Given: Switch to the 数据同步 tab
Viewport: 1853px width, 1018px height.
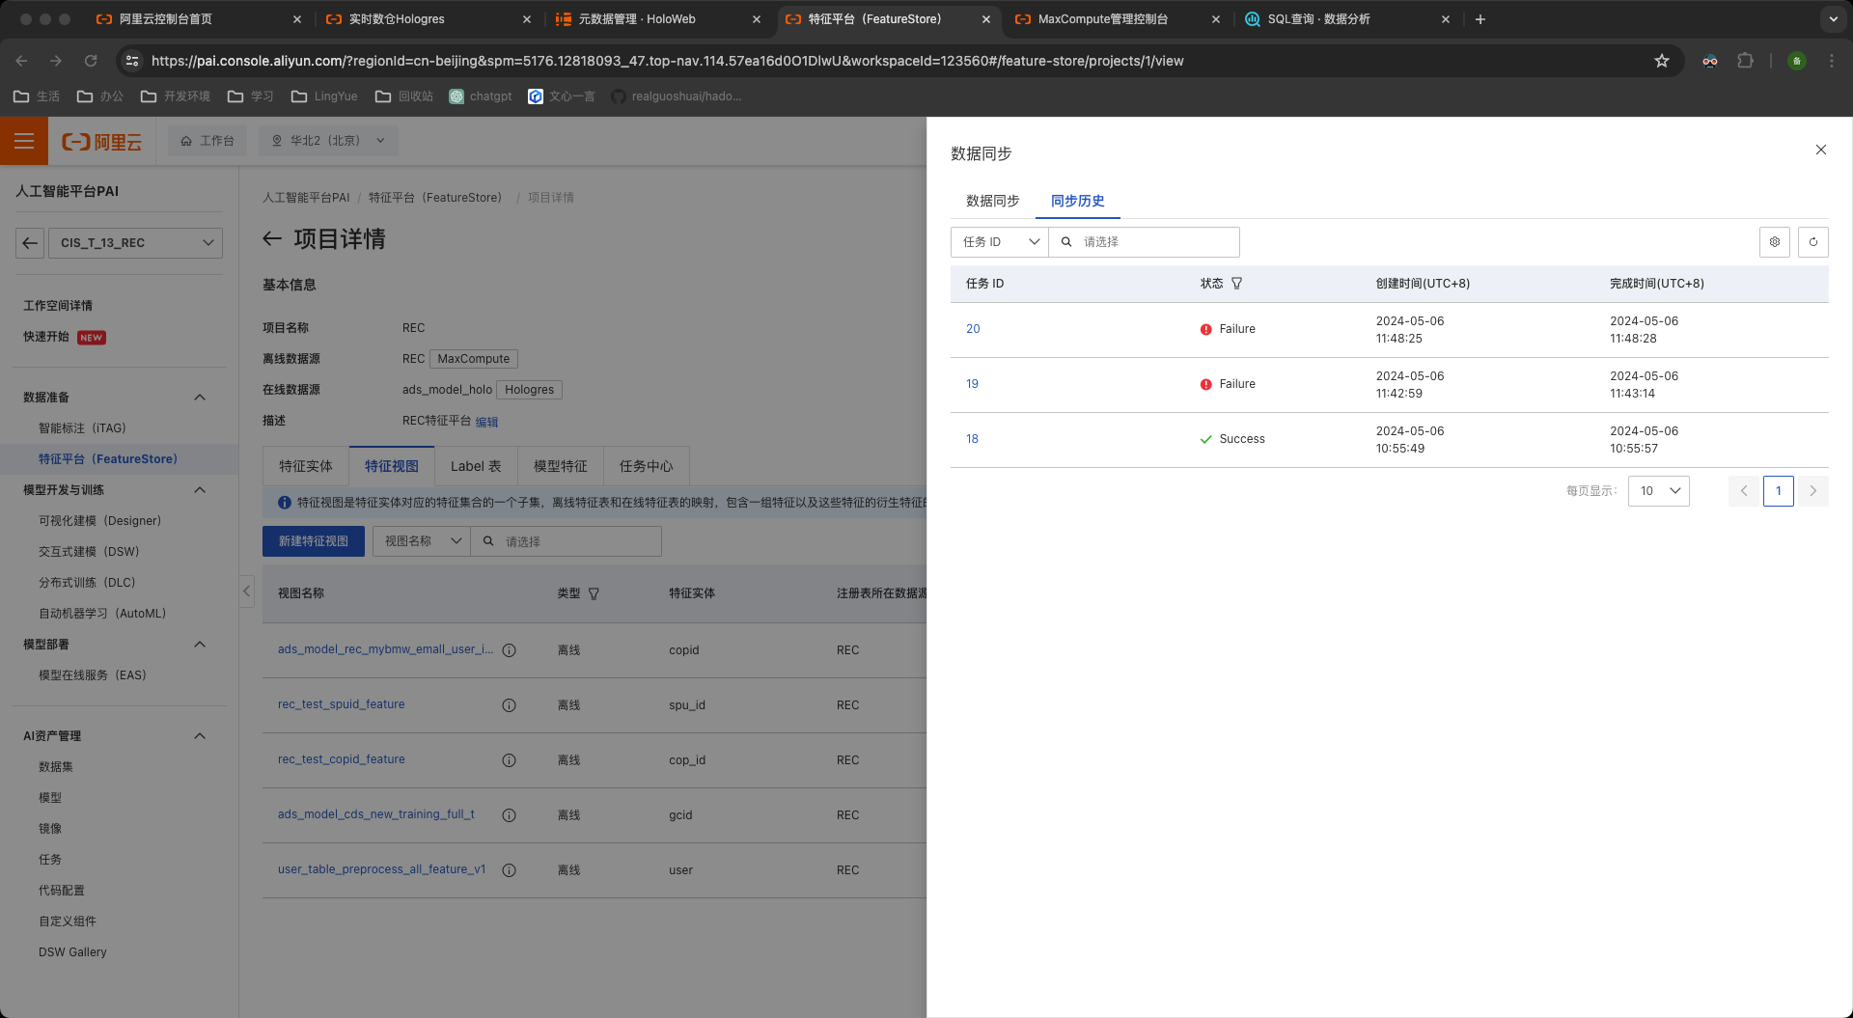Looking at the screenshot, I should [992, 201].
